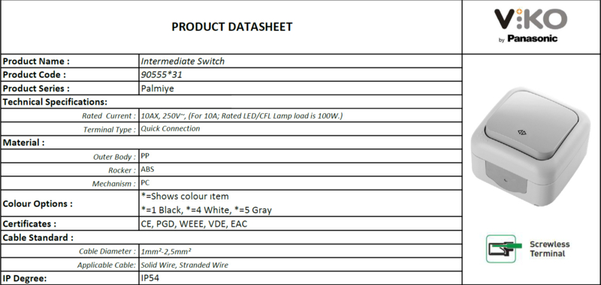
Task: Click the colour options Black White Gray line
Action: coord(206,210)
